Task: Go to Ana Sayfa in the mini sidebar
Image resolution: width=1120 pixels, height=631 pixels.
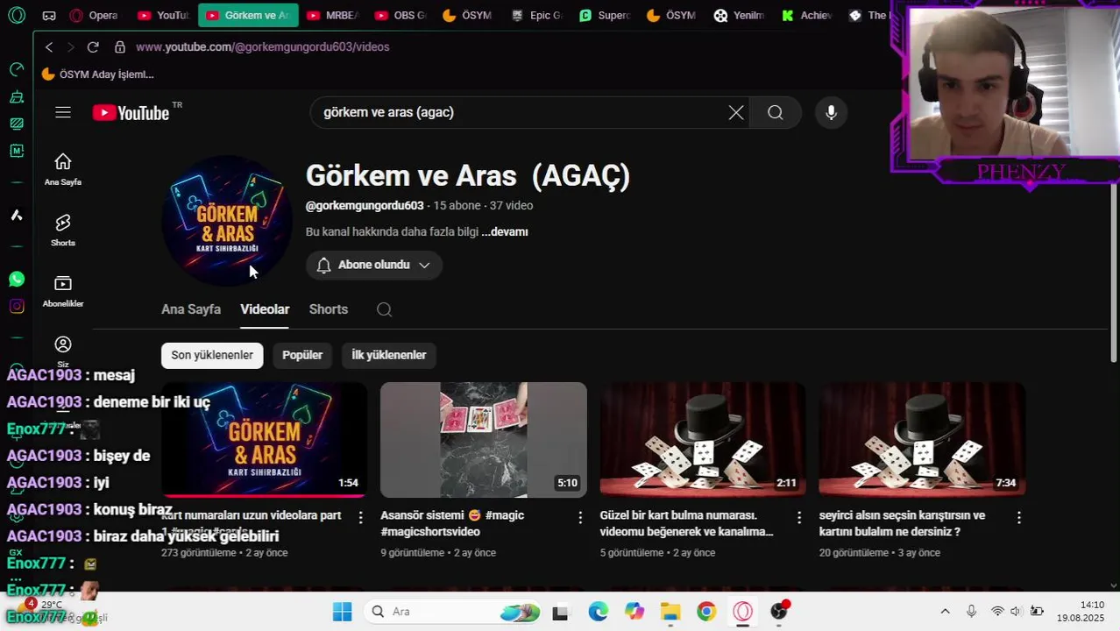Action: click(x=62, y=169)
